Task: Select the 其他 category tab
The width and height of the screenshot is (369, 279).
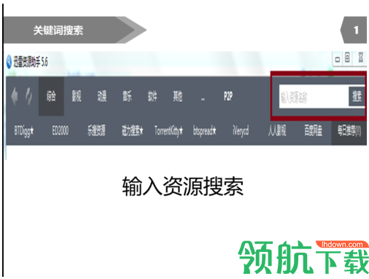Action: (x=178, y=96)
